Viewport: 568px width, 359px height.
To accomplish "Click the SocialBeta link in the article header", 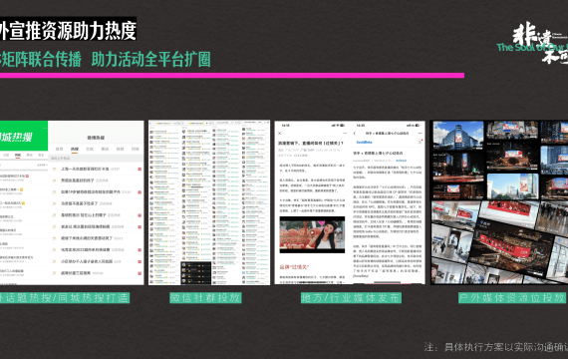I will (x=364, y=143).
